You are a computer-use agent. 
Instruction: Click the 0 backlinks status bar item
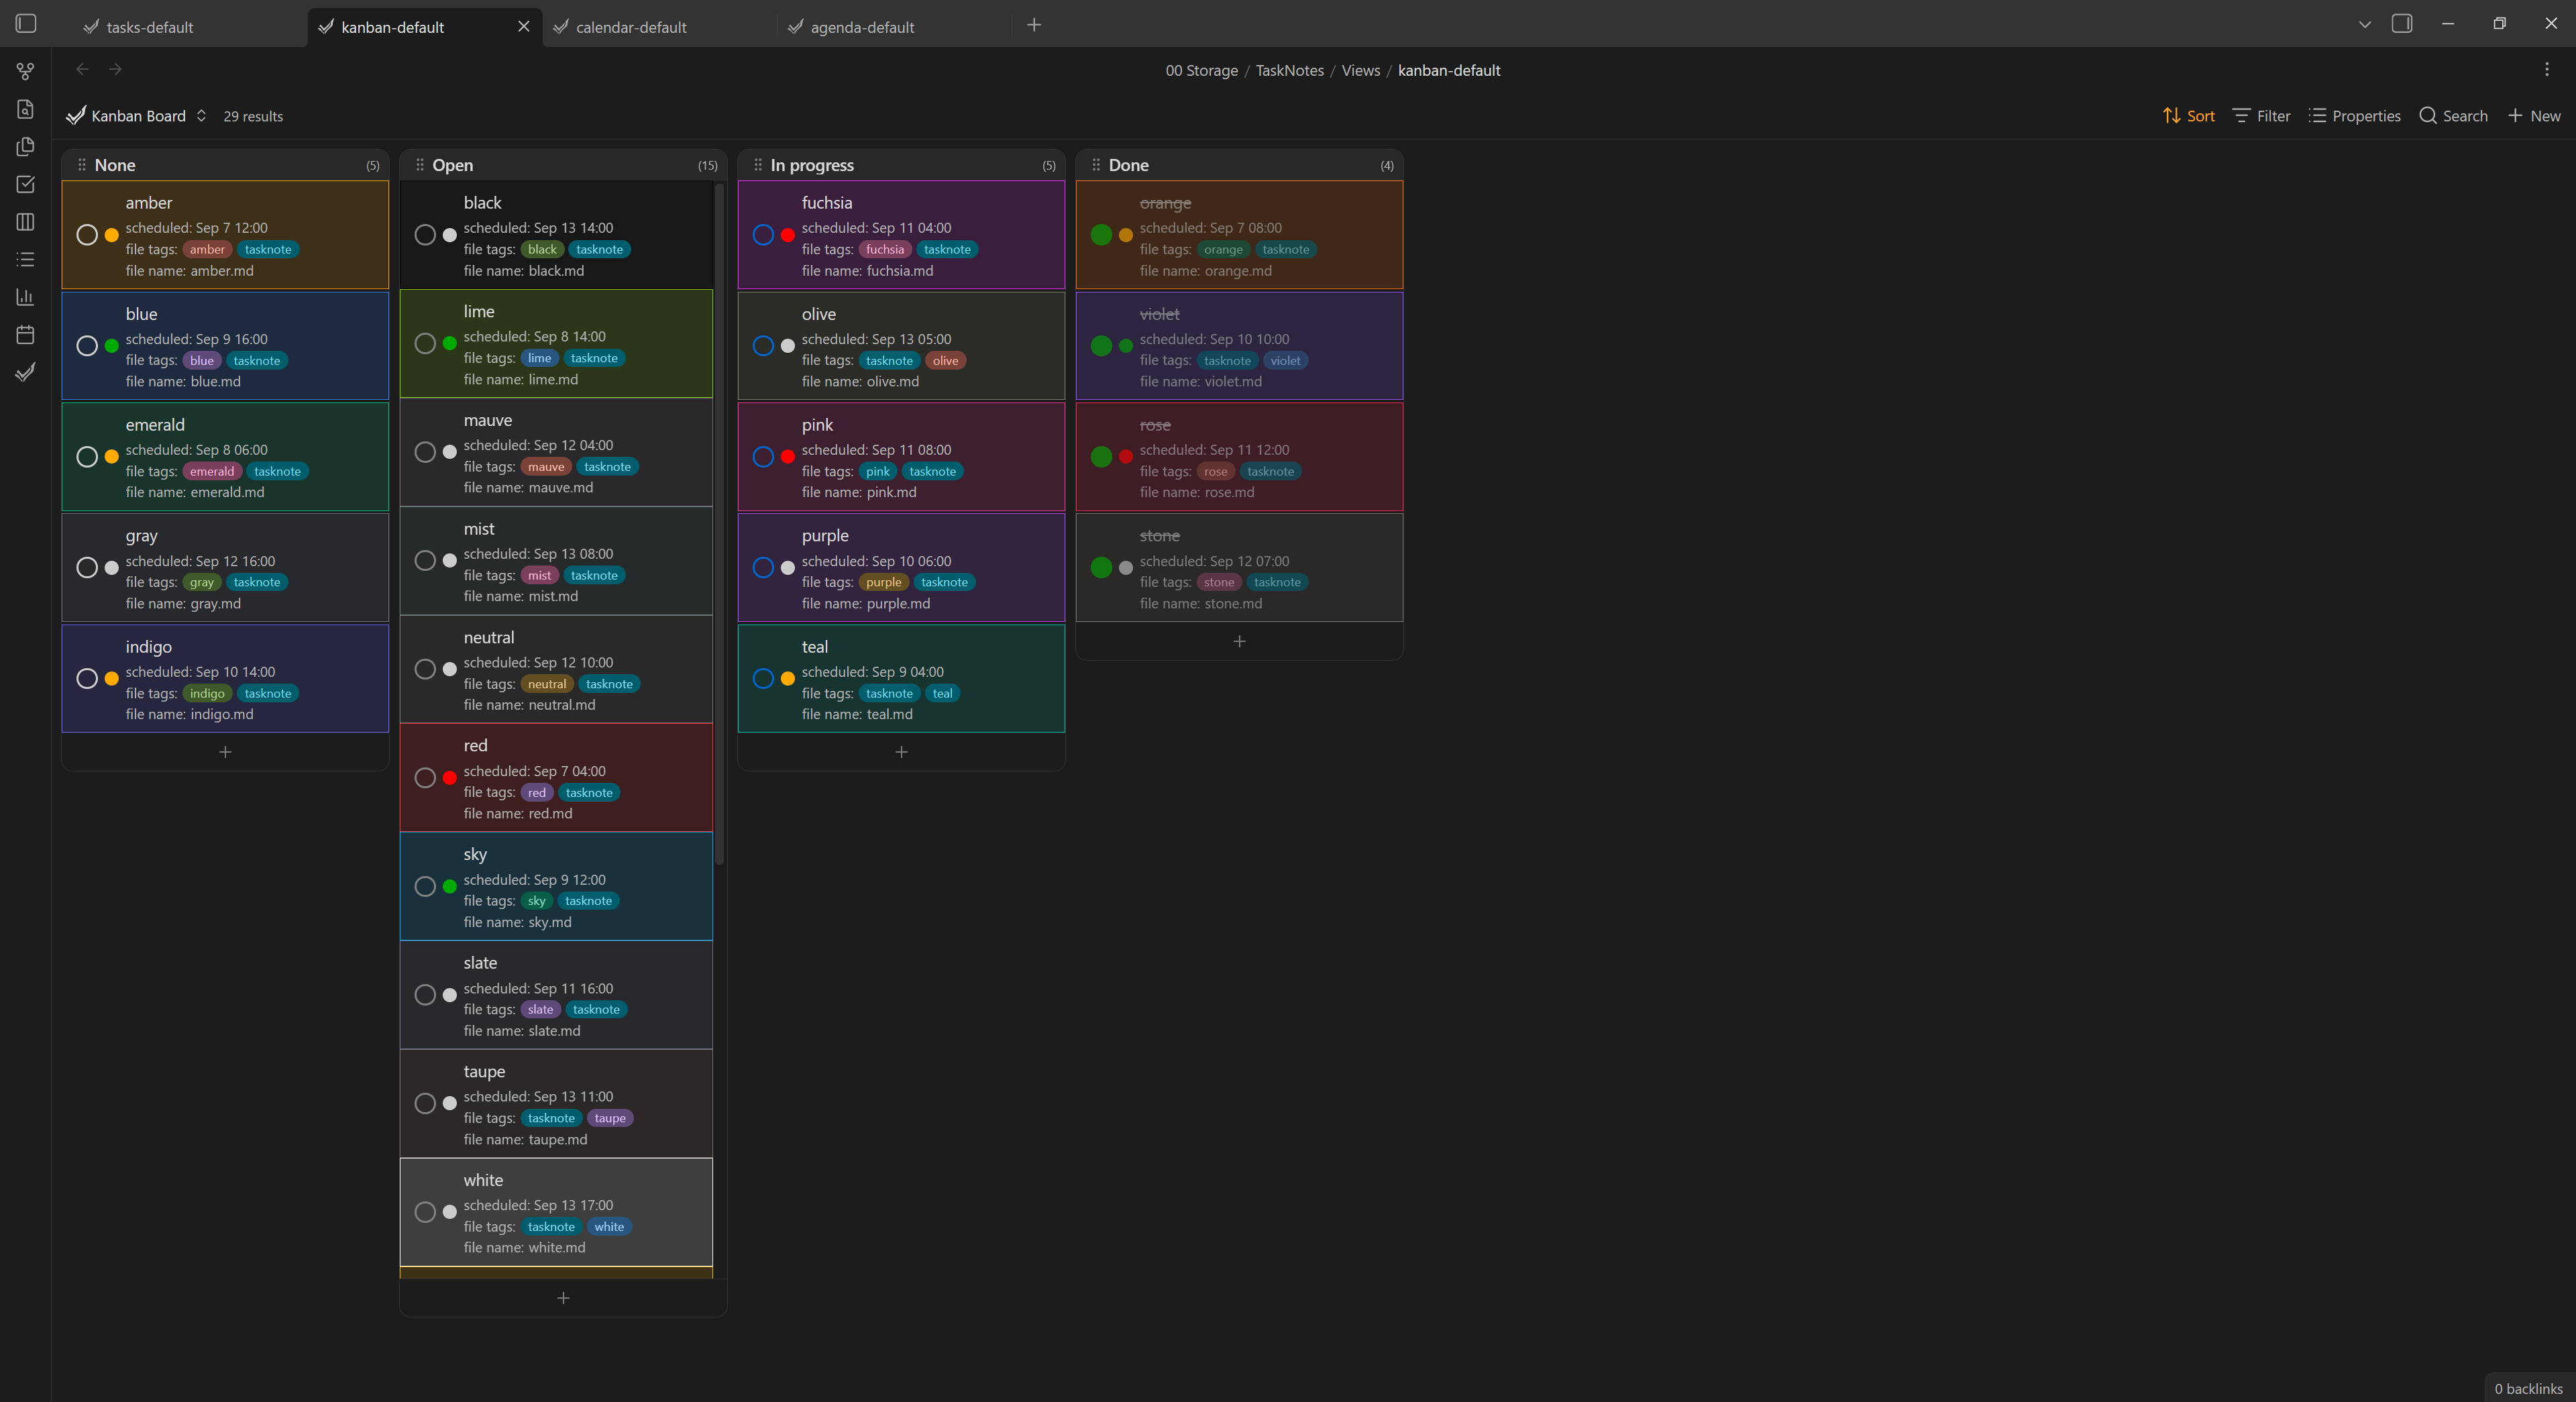click(2528, 1388)
